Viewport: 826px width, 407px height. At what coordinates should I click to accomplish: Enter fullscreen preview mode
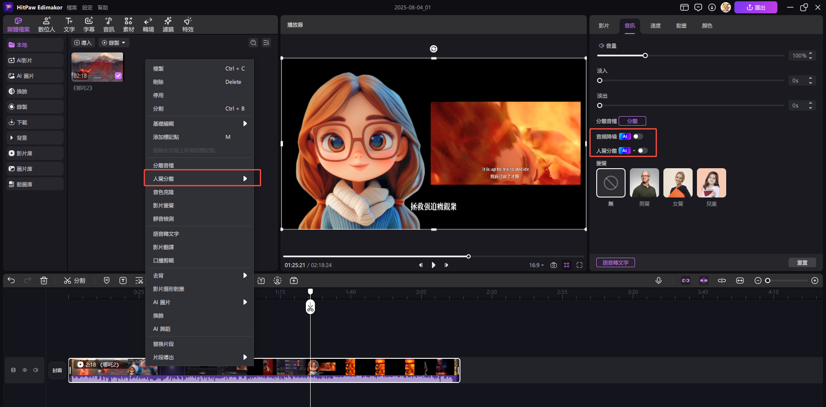coord(579,265)
